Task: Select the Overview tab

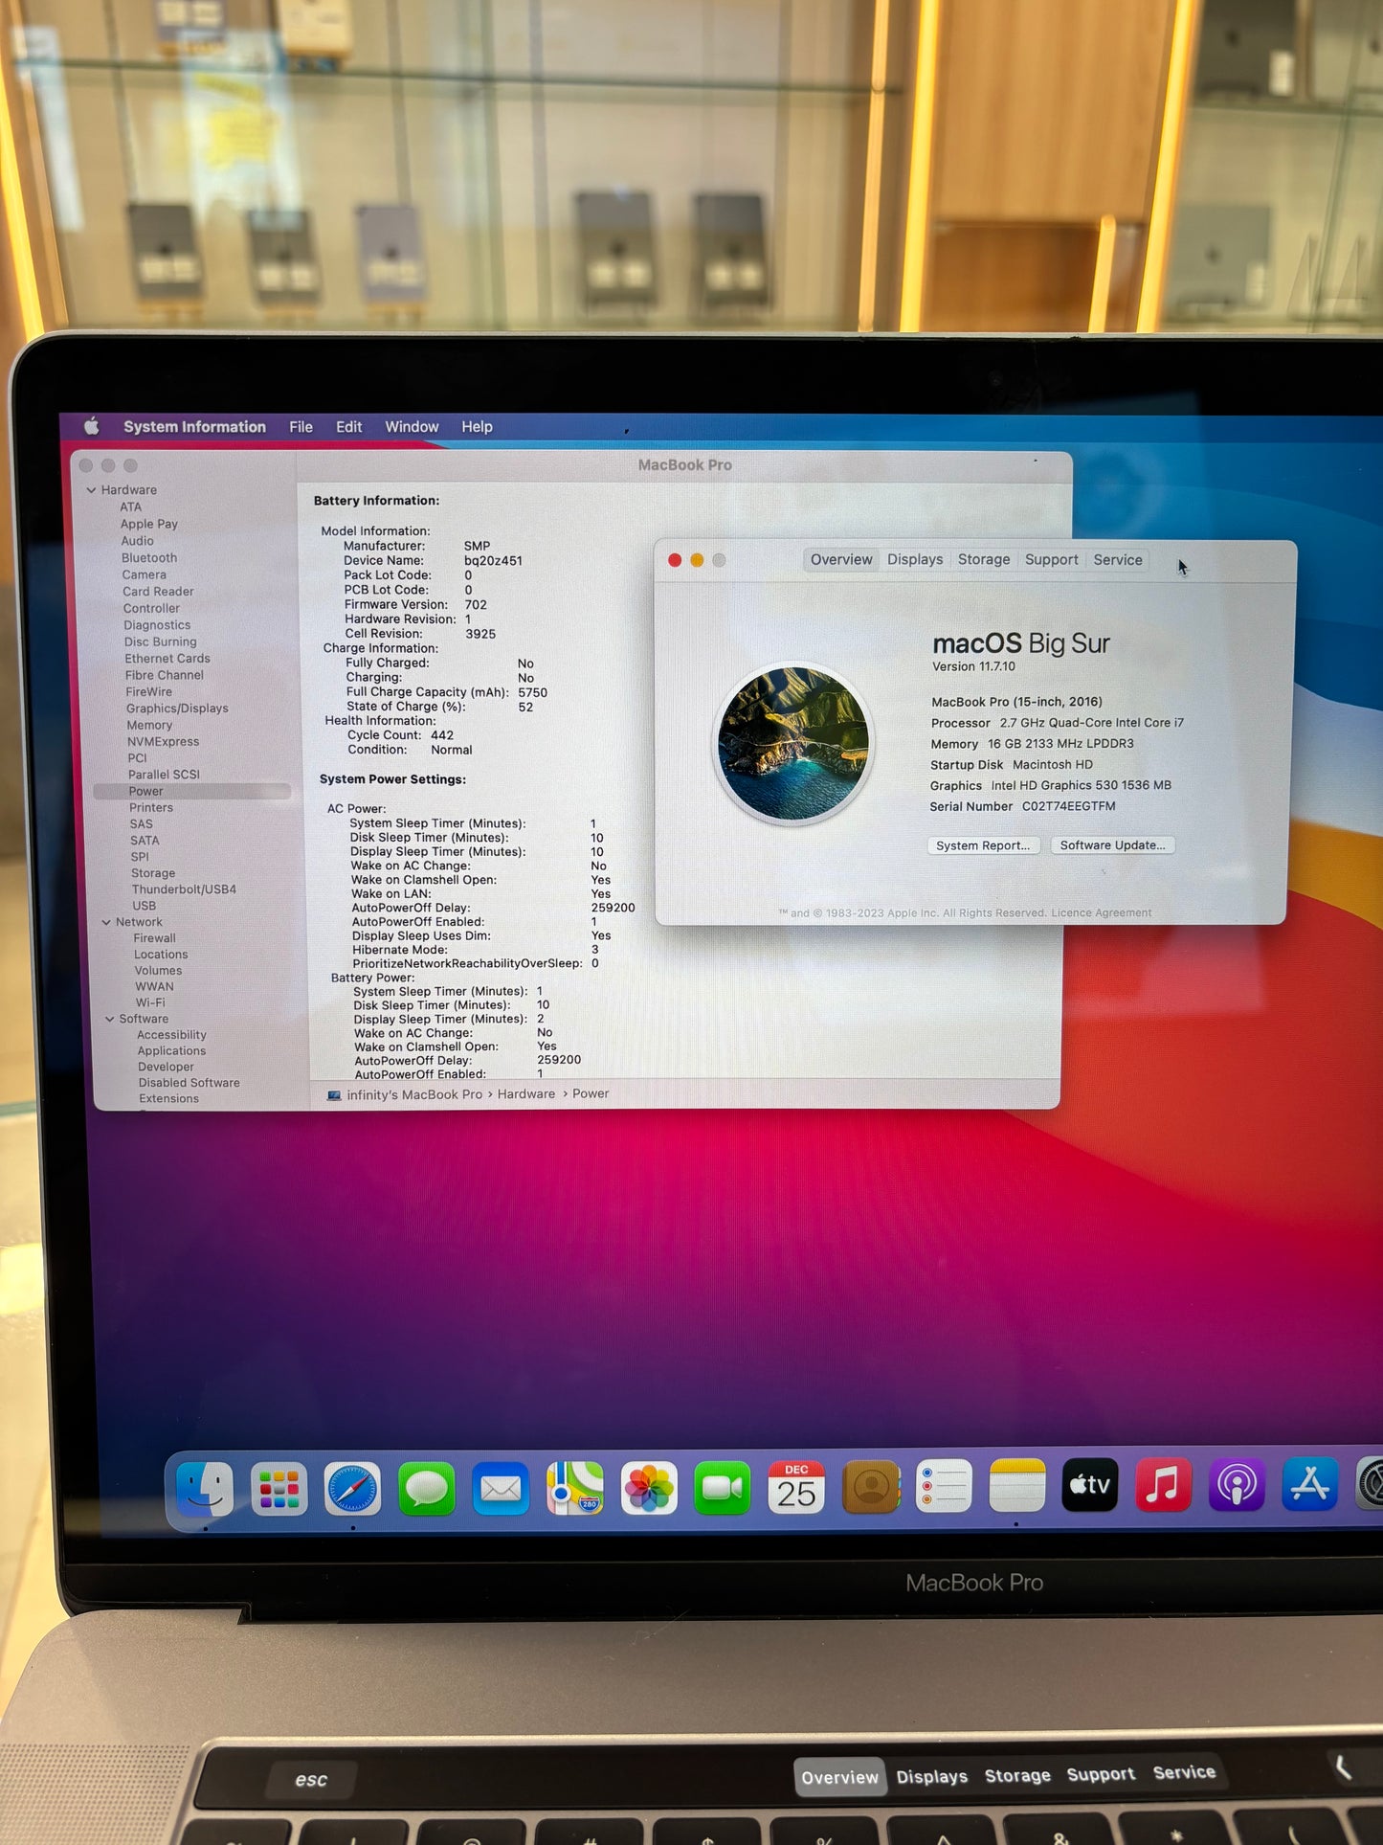Action: coord(841,560)
